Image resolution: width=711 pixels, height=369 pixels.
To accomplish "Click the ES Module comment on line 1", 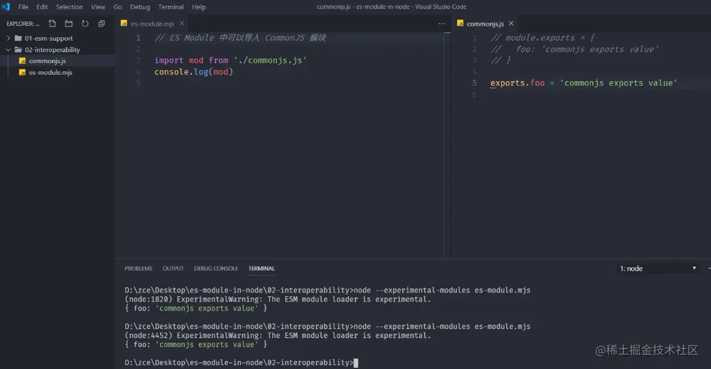I will click(240, 37).
